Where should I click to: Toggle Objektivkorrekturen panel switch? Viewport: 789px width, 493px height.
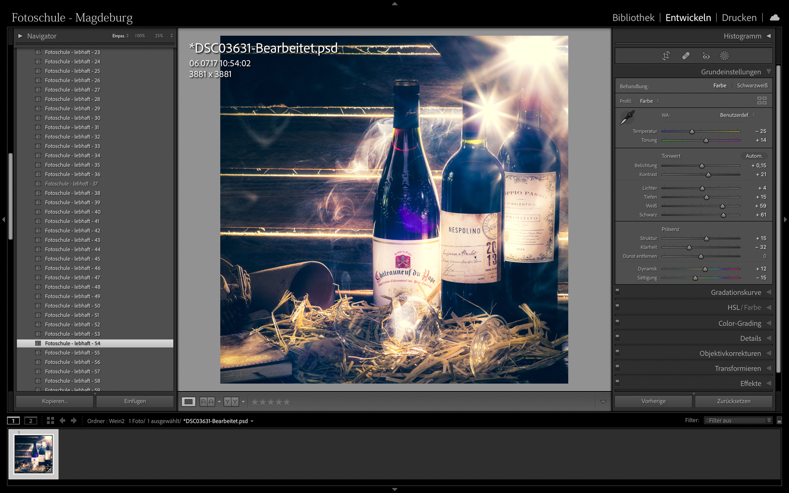click(x=617, y=352)
